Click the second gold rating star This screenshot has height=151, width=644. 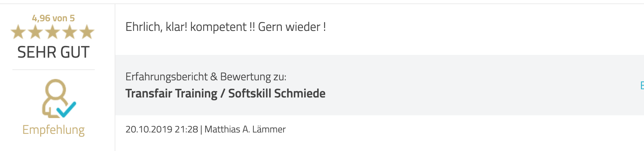pyautogui.click(x=36, y=32)
